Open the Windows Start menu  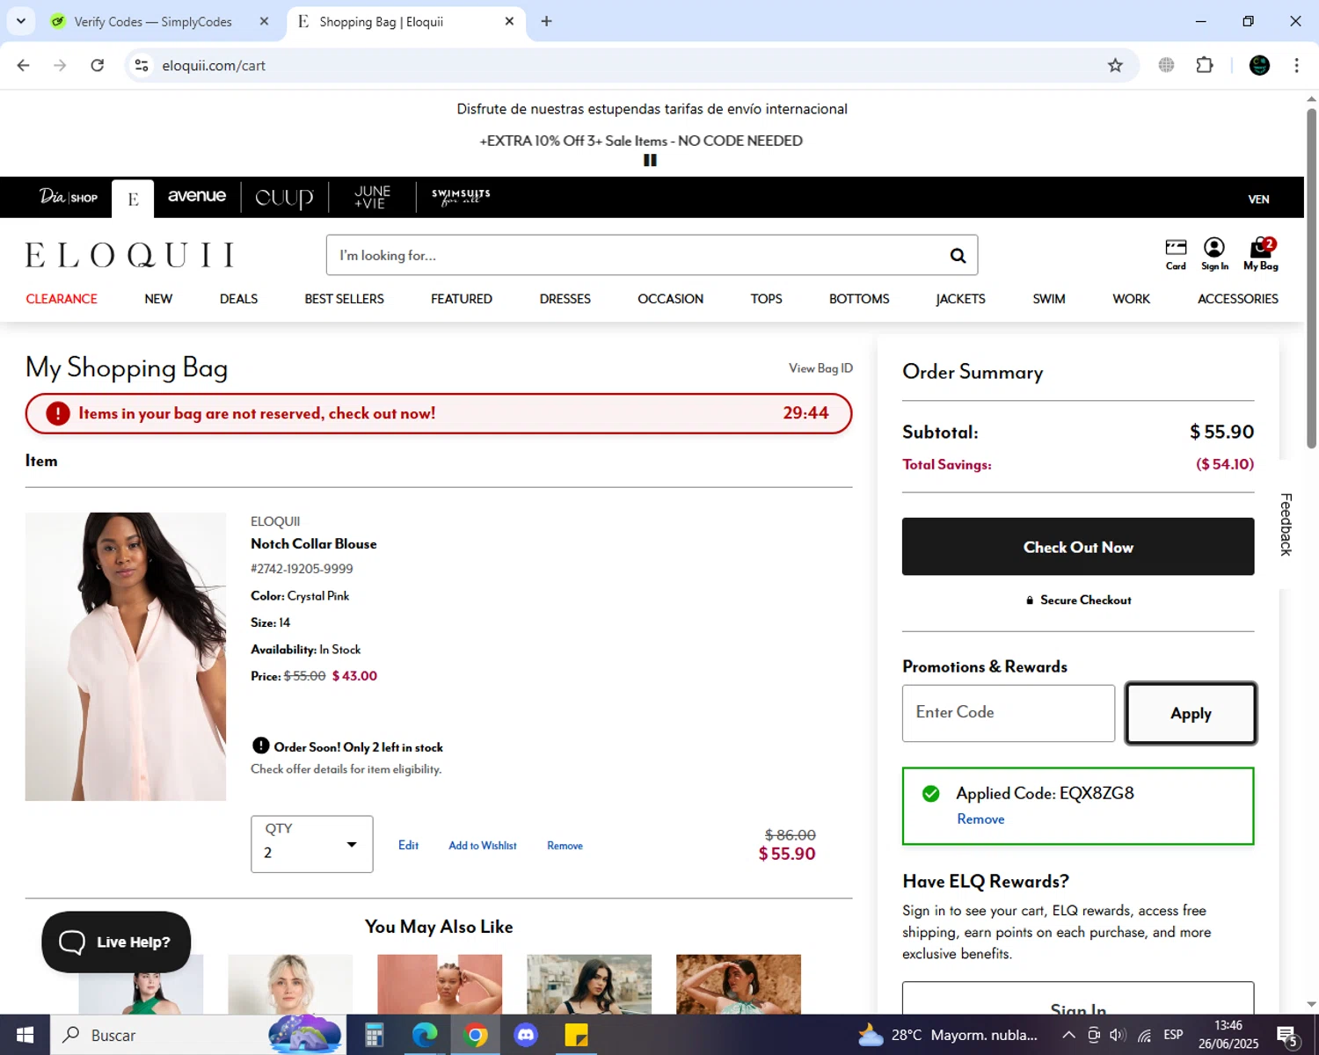click(x=25, y=1035)
